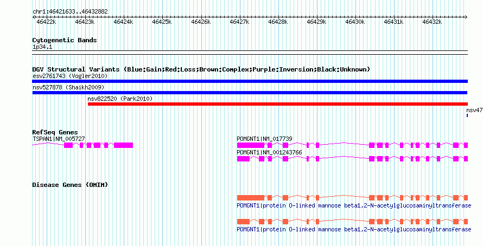Click the blue gain bar for nsv527878
483x246 pixels.
coord(250,93)
